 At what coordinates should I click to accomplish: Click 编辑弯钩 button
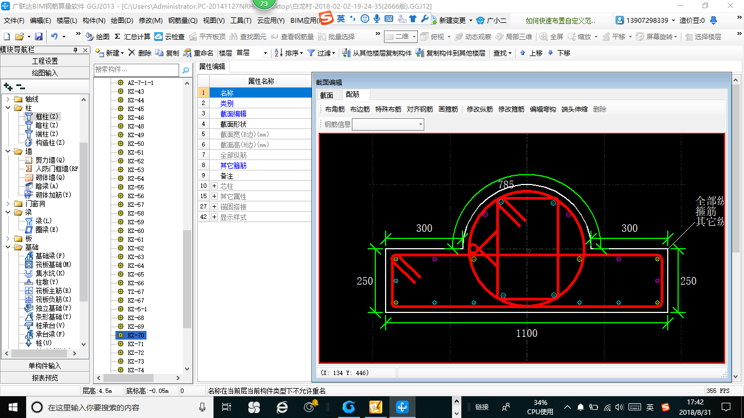543,109
